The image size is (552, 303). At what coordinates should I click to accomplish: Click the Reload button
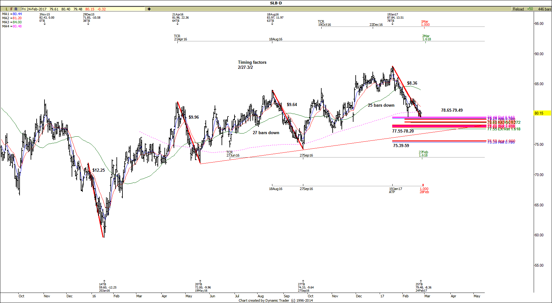coord(518,9)
